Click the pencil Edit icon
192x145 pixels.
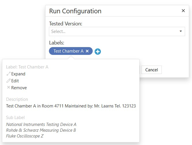tap(8, 81)
